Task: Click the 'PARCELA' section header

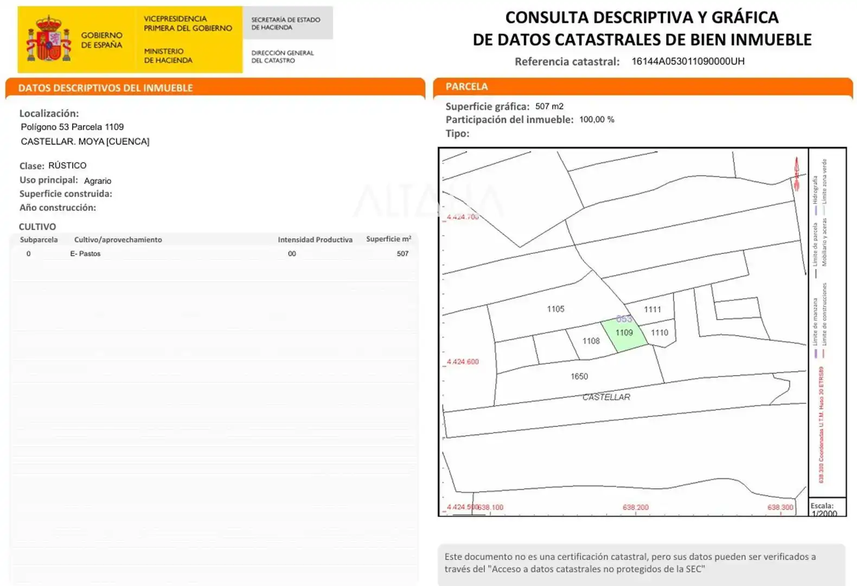Action: click(x=466, y=86)
